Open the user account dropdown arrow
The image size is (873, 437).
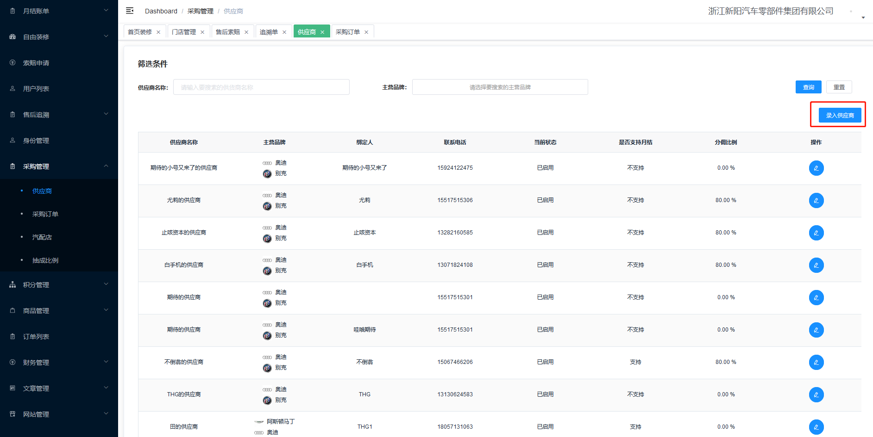click(x=863, y=18)
